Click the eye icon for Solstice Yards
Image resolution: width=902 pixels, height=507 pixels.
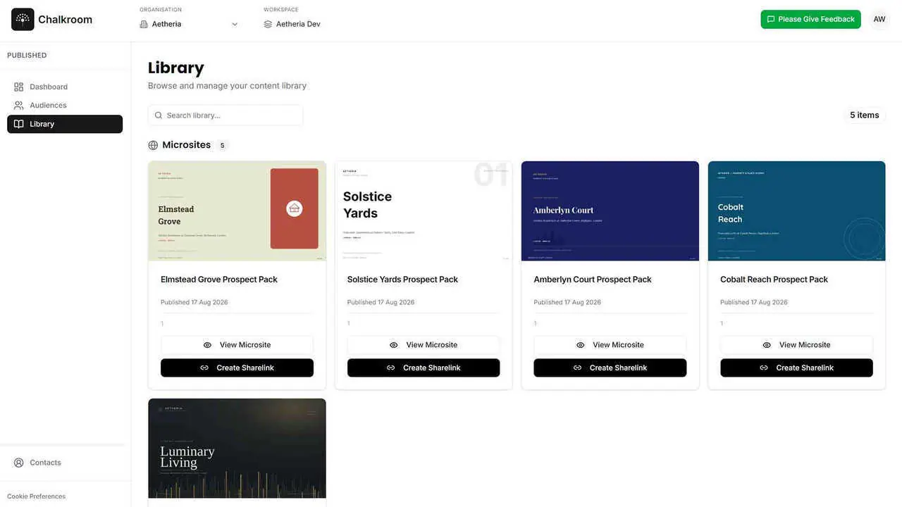click(x=394, y=345)
